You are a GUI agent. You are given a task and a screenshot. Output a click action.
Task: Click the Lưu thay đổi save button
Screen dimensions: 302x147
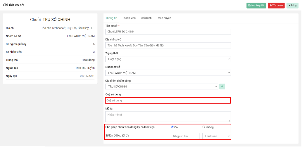pos(256,6)
